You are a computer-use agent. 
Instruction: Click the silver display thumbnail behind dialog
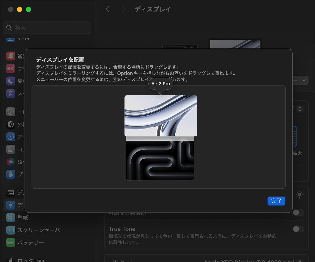point(235,44)
